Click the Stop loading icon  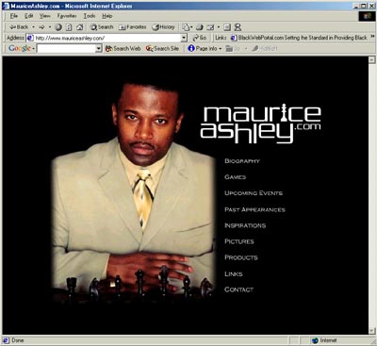pos(58,27)
